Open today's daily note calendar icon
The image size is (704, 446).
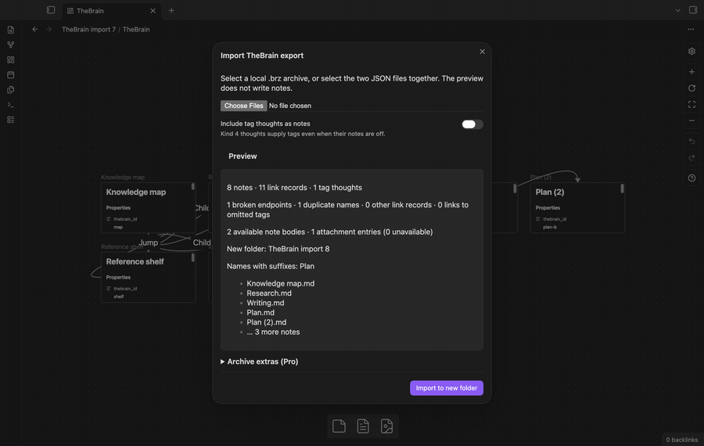click(x=11, y=74)
